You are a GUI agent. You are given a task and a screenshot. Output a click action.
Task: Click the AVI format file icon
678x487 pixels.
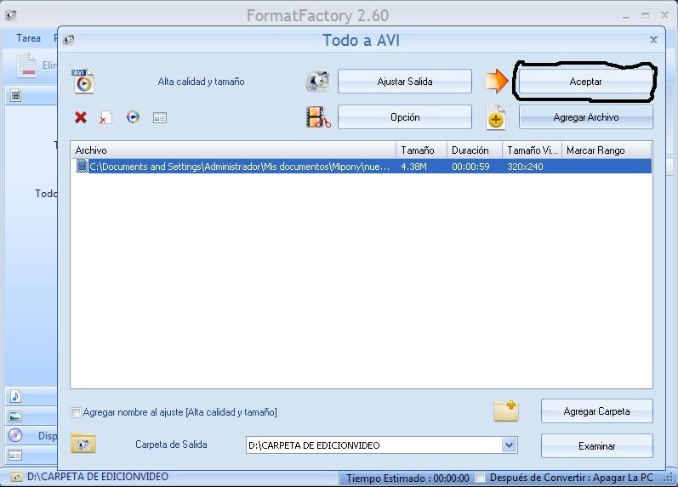[83, 81]
